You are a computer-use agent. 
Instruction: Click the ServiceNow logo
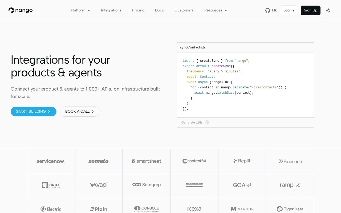(51, 161)
